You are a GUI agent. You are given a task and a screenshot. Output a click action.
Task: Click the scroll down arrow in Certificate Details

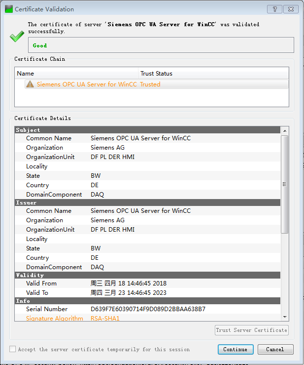pos(284,317)
